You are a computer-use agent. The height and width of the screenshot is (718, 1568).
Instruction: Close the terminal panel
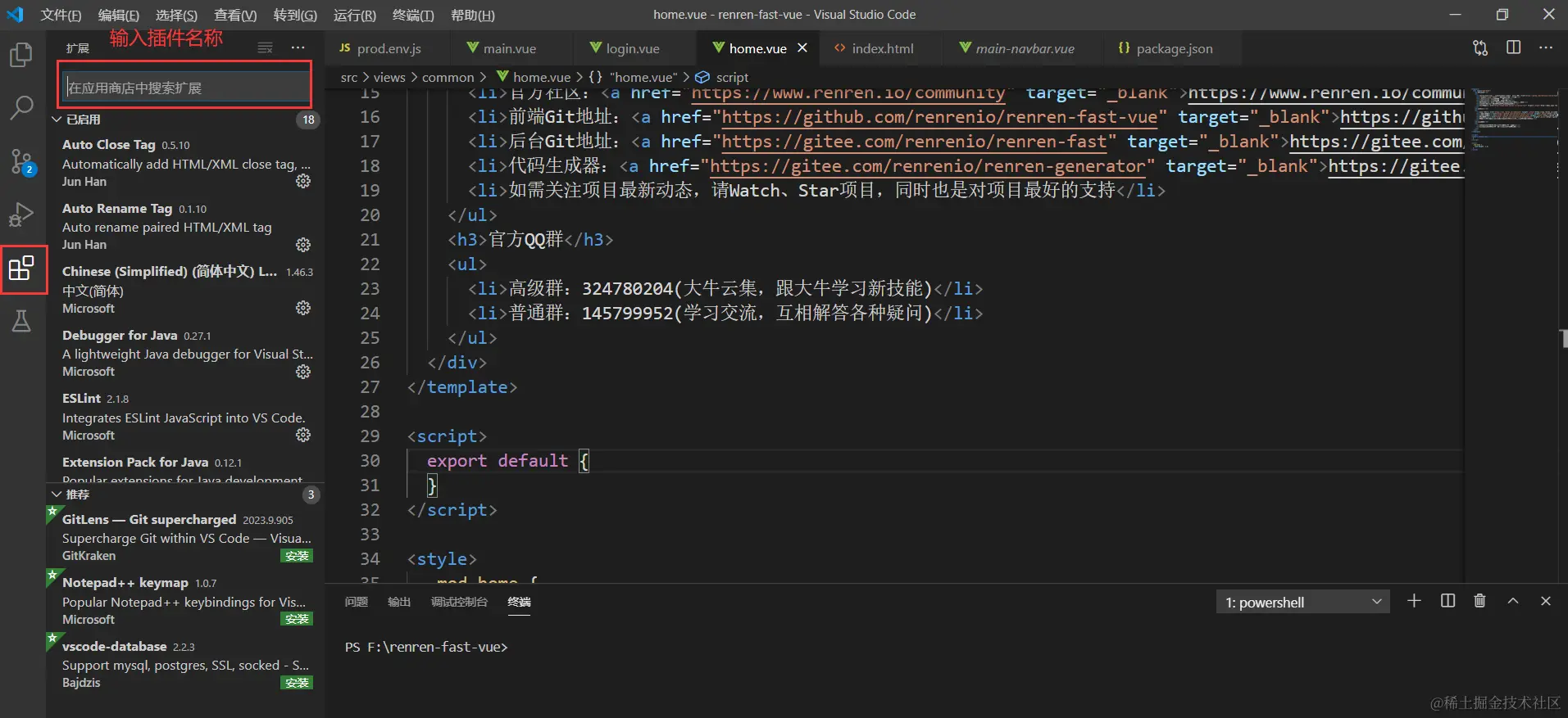tap(1546, 601)
